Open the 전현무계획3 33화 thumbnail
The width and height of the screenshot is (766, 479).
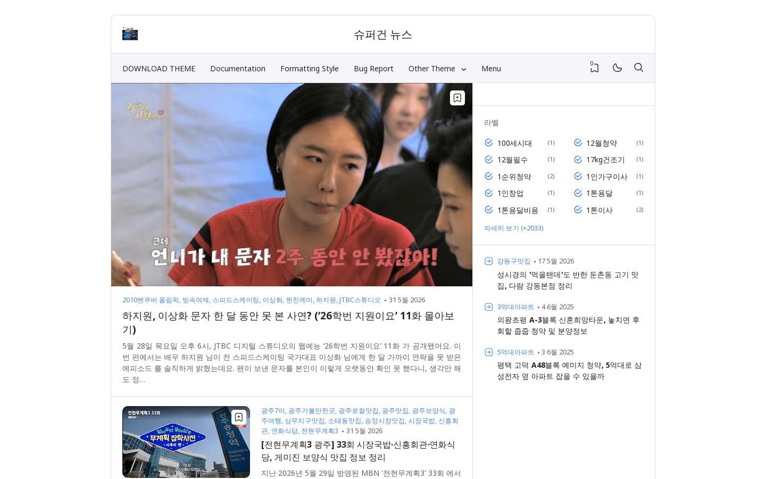pyautogui.click(x=186, y=442)
